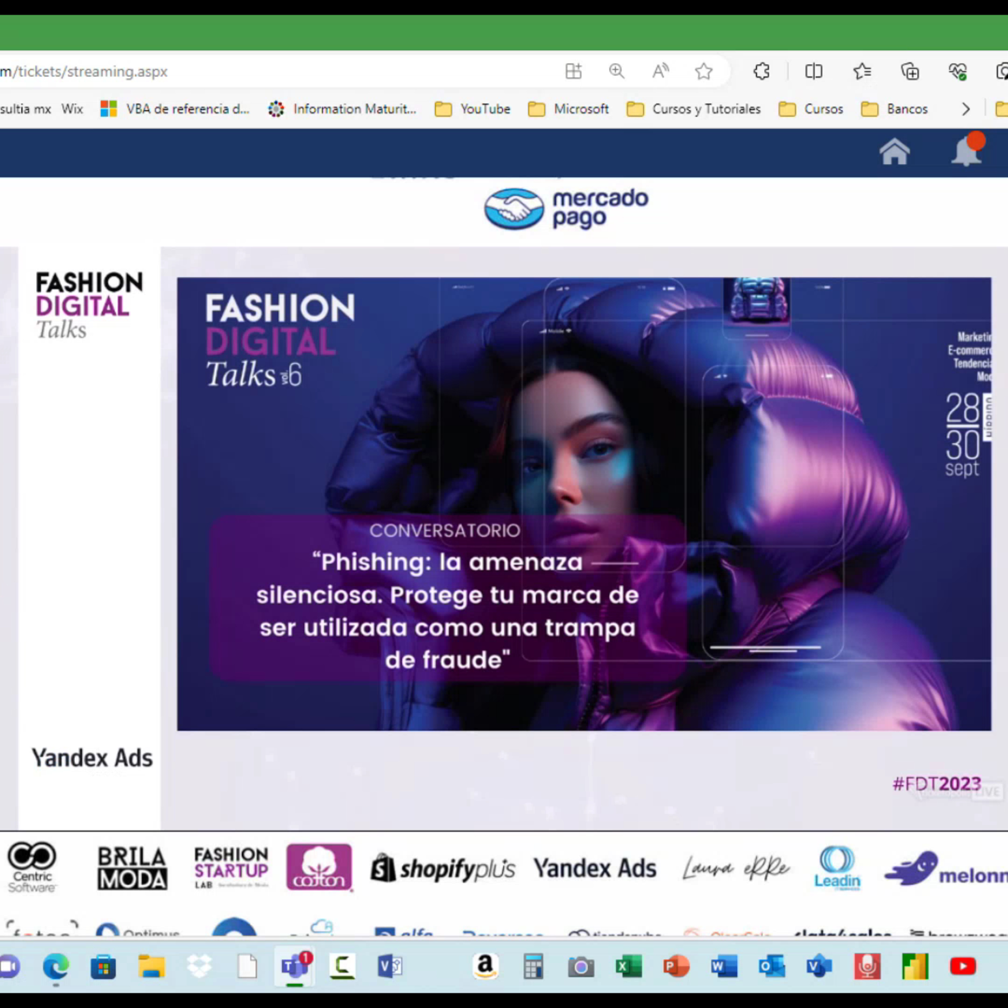Click the Brila Moda sponsor logo
Viewport: 1008px width, 1008px height.
(132, 868)
